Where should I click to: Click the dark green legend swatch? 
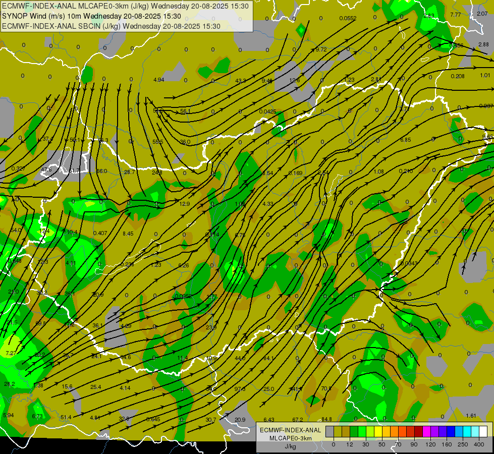(x=354, y=431)
